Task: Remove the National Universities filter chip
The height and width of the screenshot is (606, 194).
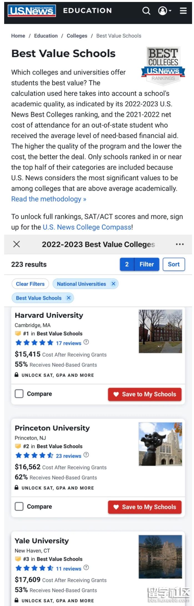Action: click(113, 284)
